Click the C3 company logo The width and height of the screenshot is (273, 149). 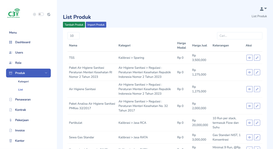[14, 13]
